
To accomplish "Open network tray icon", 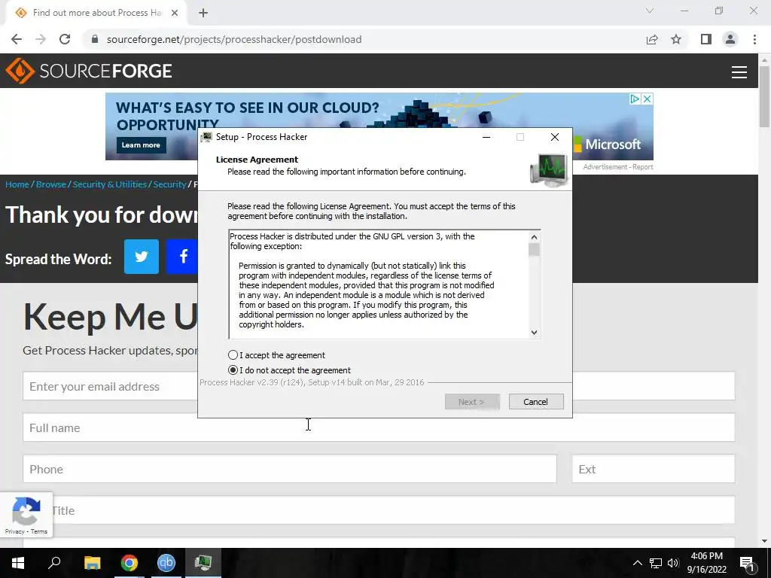I will 656,563.
